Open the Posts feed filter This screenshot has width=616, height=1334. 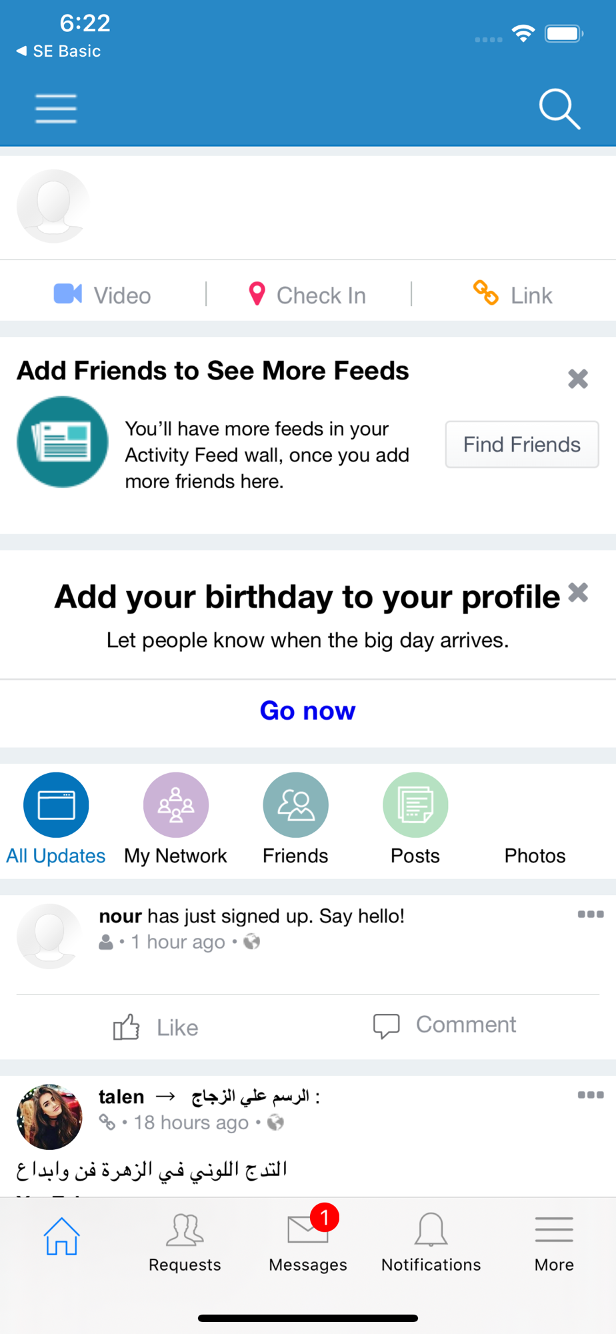point(415,819)
